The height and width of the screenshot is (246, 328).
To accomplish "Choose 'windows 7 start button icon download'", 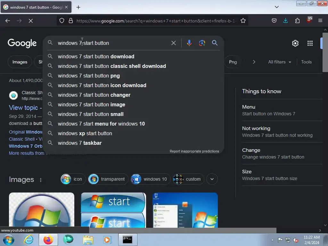I will (134, 85).
